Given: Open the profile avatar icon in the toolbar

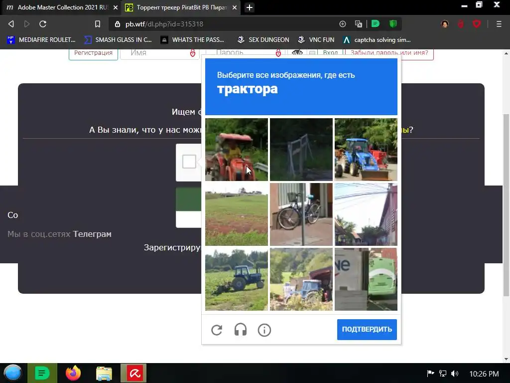Looking at the screenshot, I should point(445,24).
